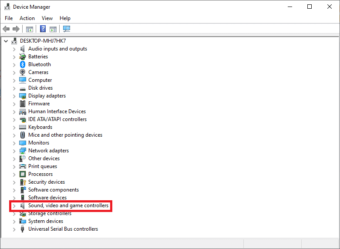This screenshot has width=340, height=249.
Task: Click the Forward arrow toolbar icon
Action: click(x=16, y=29)
